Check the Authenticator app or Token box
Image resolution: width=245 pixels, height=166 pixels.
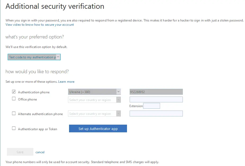(x=14, y=128)
